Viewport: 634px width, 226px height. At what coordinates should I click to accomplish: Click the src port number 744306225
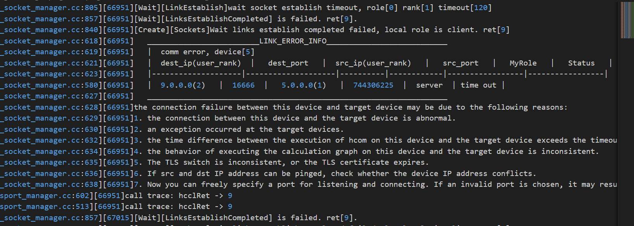(373, 85)
